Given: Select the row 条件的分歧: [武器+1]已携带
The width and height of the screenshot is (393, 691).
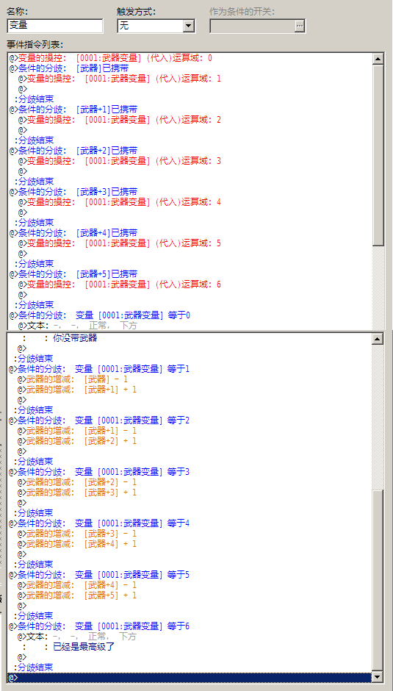Looking at the screenshot, I should tap(190, 110).
